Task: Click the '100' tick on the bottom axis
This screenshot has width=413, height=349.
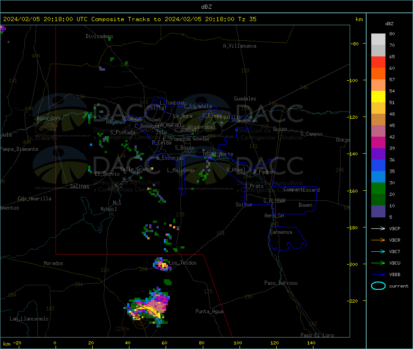Action: tap(238, 343)
